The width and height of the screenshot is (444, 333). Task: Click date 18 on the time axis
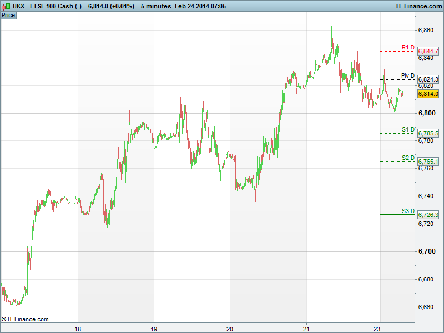point(78,327)
